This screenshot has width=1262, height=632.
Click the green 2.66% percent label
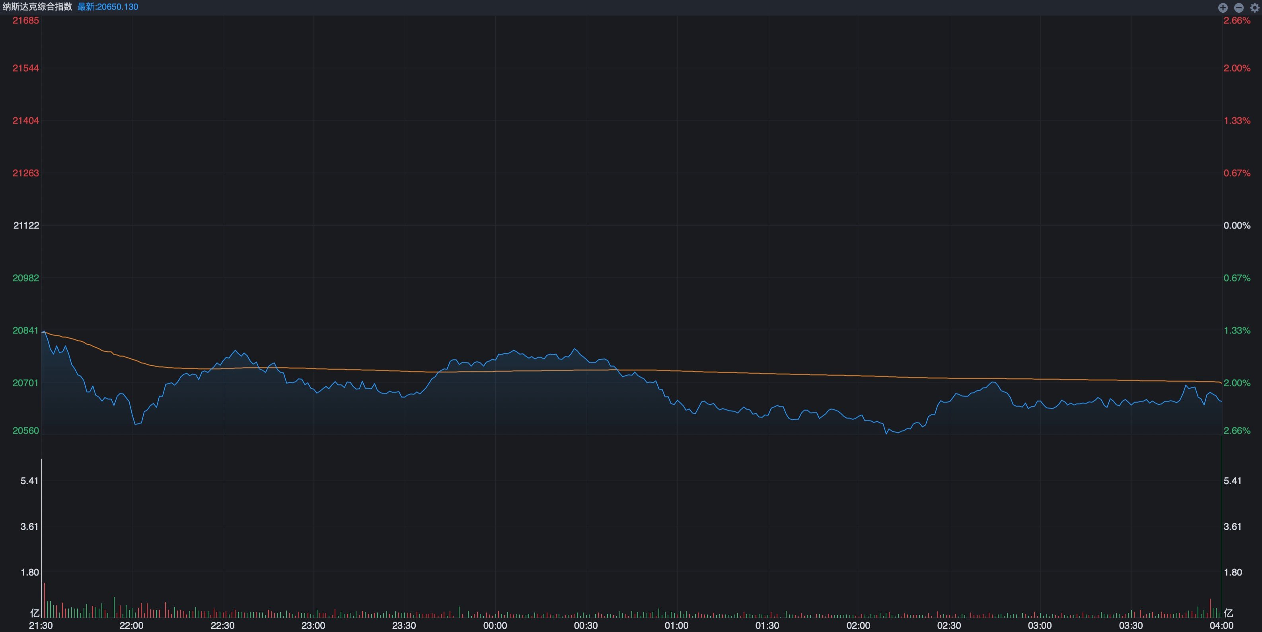tap(1237, 430)
